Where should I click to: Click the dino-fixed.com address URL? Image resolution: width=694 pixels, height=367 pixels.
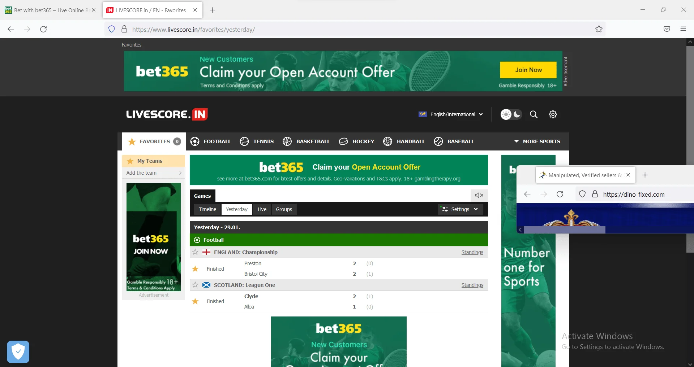pyautogui.click(x=634, y=195)
